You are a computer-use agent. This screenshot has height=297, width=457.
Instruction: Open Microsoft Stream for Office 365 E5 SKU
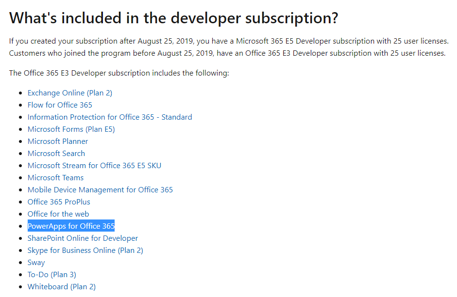point(94,165)
